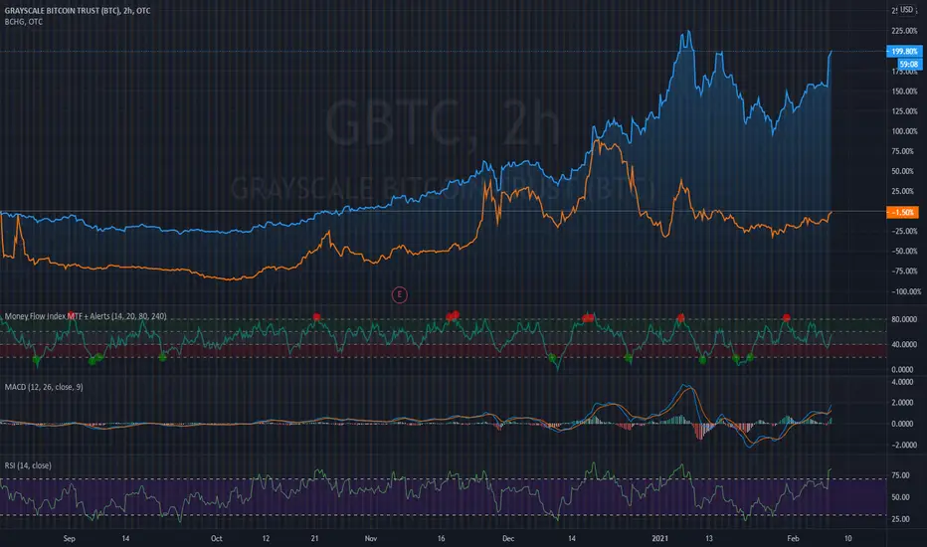Click the 125.00% price scale label
Image resolution: width=927 pixels, height=547 pixels.
[904, 111]
